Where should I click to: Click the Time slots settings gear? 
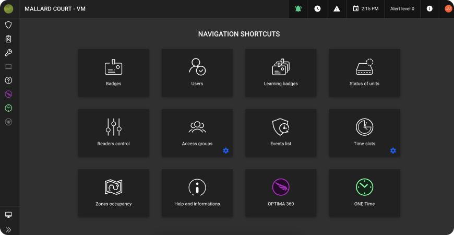393,150
